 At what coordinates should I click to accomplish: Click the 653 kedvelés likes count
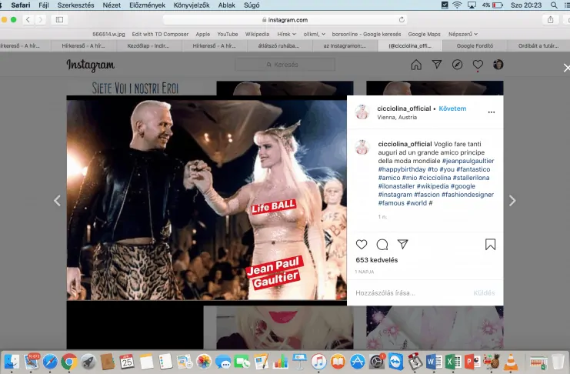pyautogui.click(x=377, y=260)
